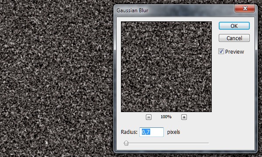Click the "pixels" unit label
The height and width of the screenshot is (157, 262).
pos(174,132)
